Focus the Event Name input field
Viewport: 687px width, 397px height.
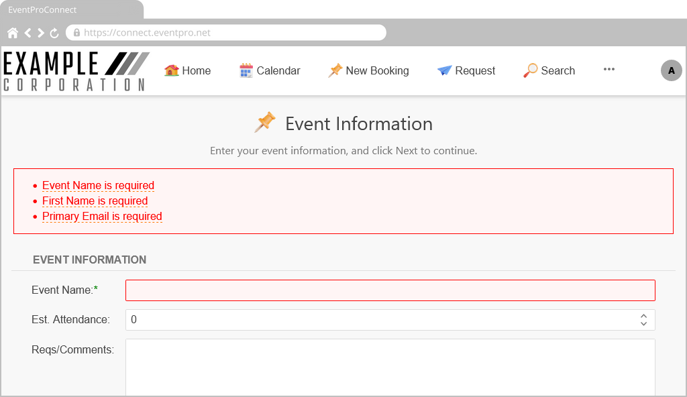[x=390, y=290]
